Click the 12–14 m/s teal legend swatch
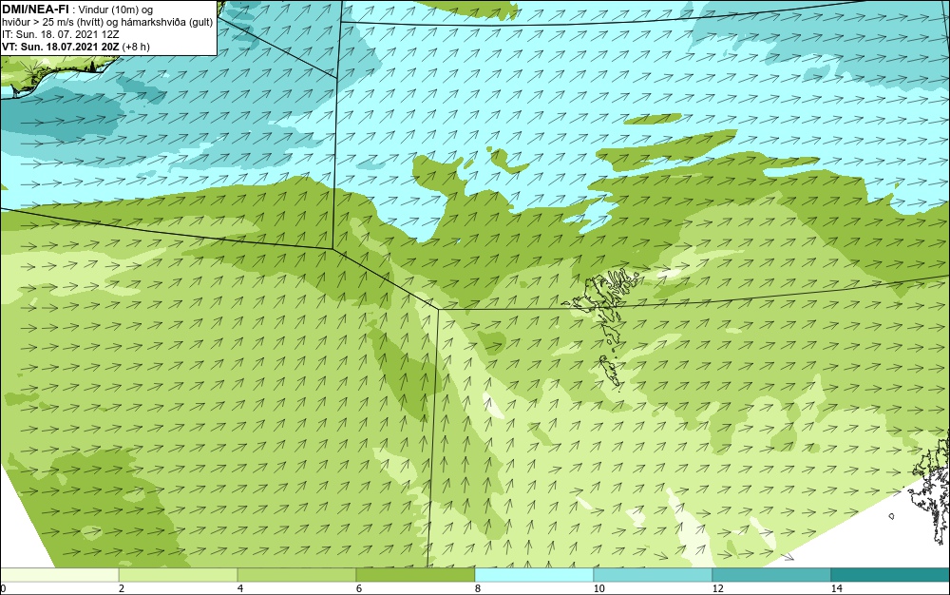950x595 pixels. (x=771, y=575)
